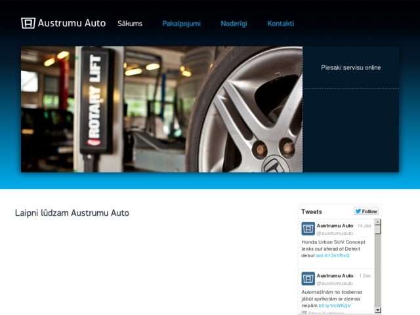Open the Pakalpojumi menu item
420x315 pixels.
181,24
